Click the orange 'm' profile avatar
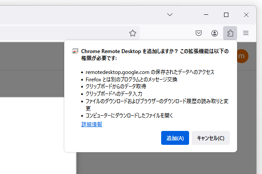Screen dimensions: 262x174 click(x=242, y=56)
